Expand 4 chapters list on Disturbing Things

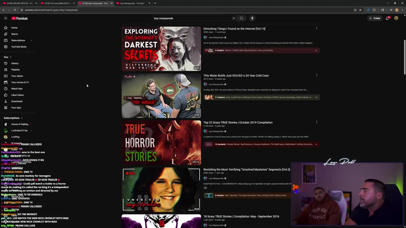point(316,50)
